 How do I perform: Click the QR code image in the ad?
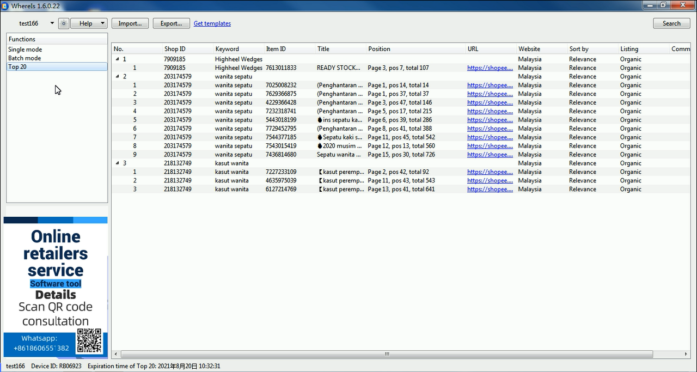pos(89,341)
